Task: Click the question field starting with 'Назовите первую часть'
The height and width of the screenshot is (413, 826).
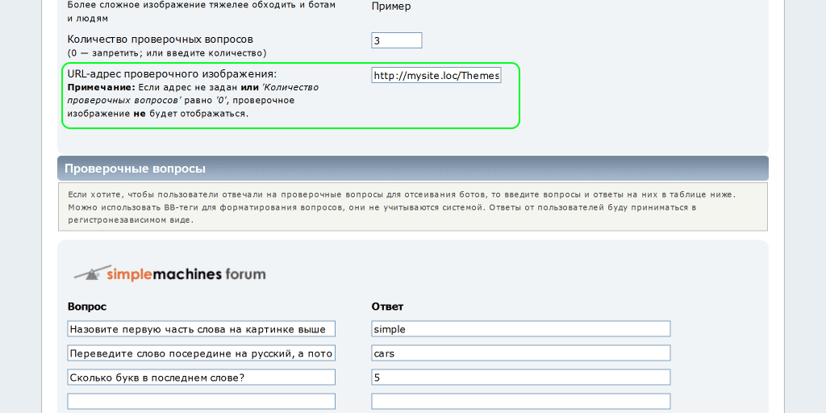Action: click(201, 329)
